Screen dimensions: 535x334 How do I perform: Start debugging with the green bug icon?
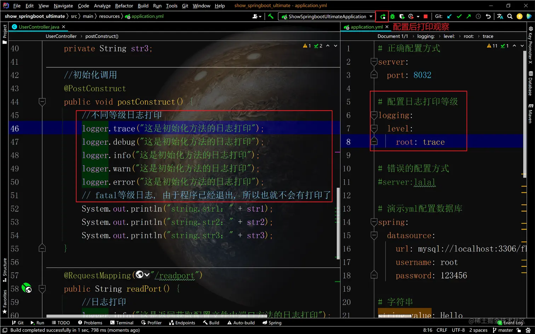[392, 16]
